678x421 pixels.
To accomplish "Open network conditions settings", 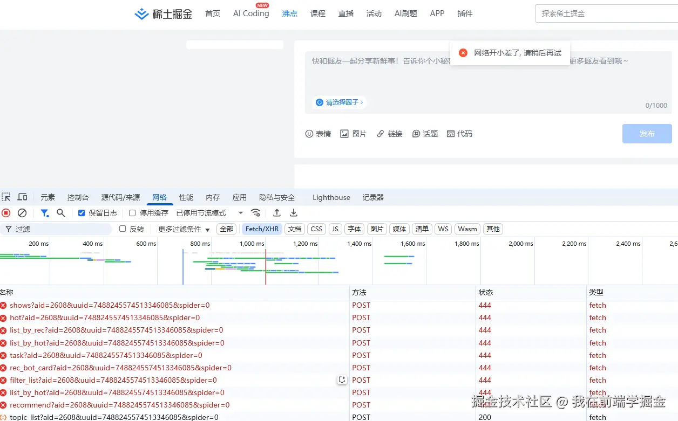I will [255, 213].
